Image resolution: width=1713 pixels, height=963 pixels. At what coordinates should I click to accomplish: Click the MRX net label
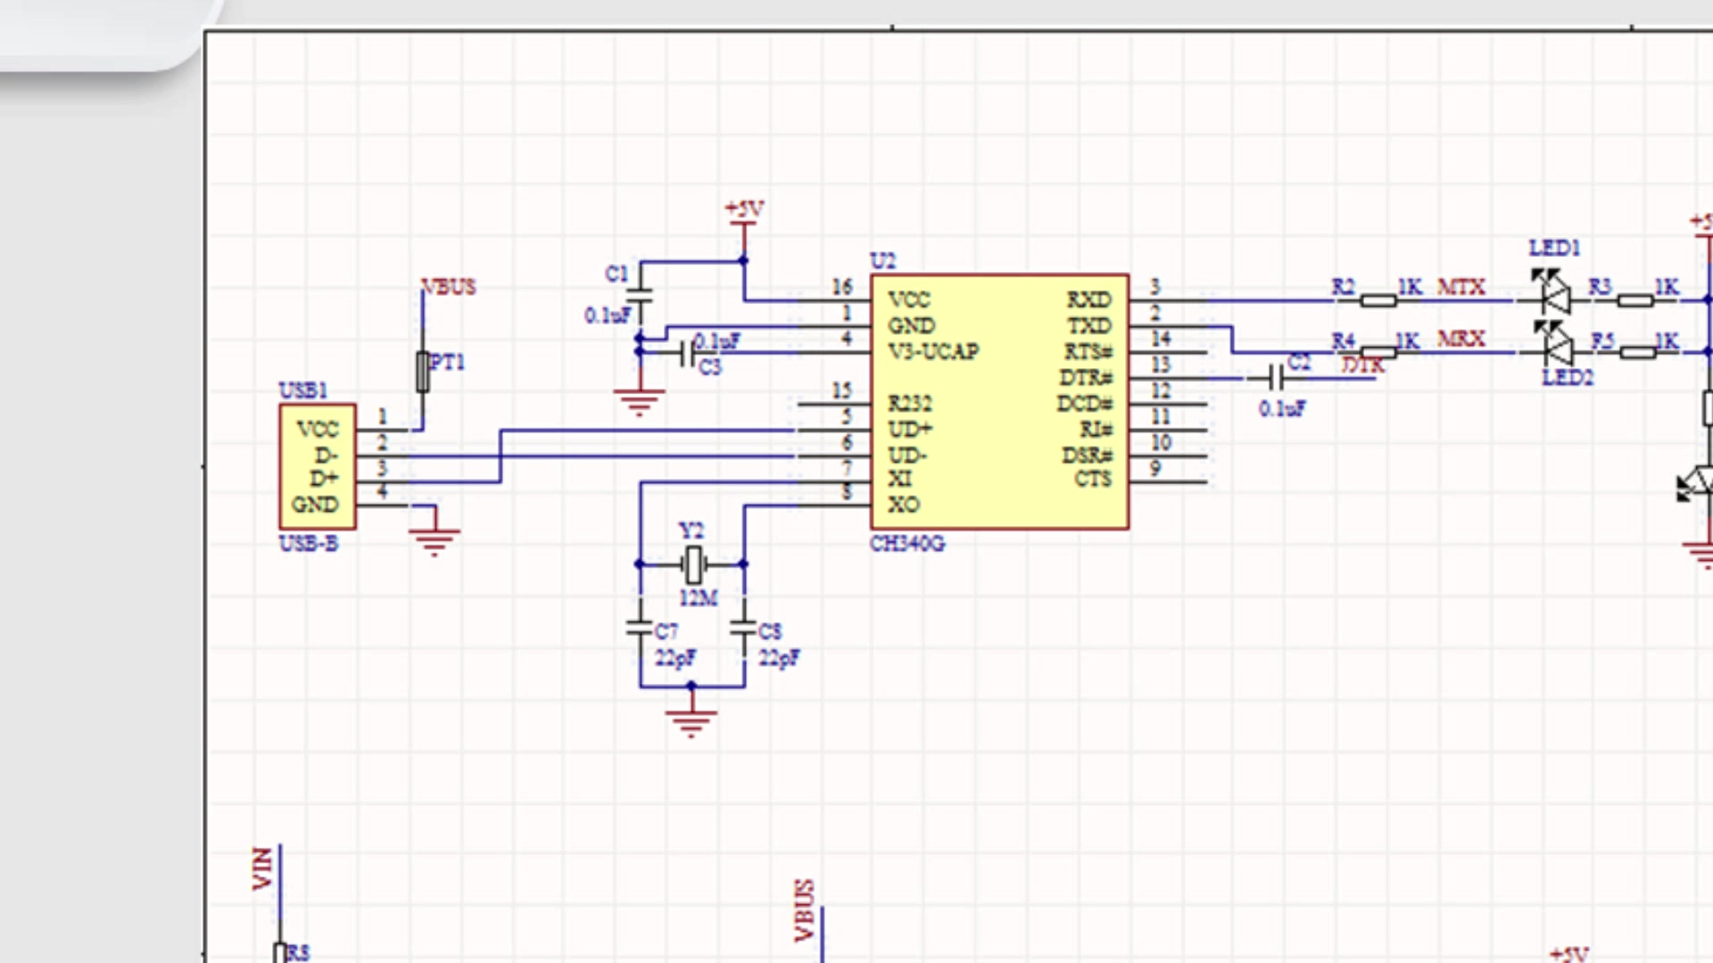1461,339
